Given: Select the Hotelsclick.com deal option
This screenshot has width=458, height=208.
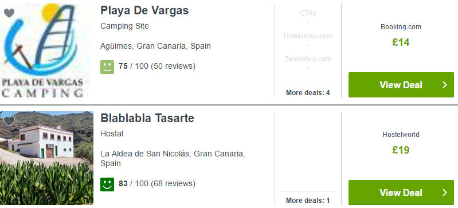Looking at the screenshot, I should click(x=308, y=36).
